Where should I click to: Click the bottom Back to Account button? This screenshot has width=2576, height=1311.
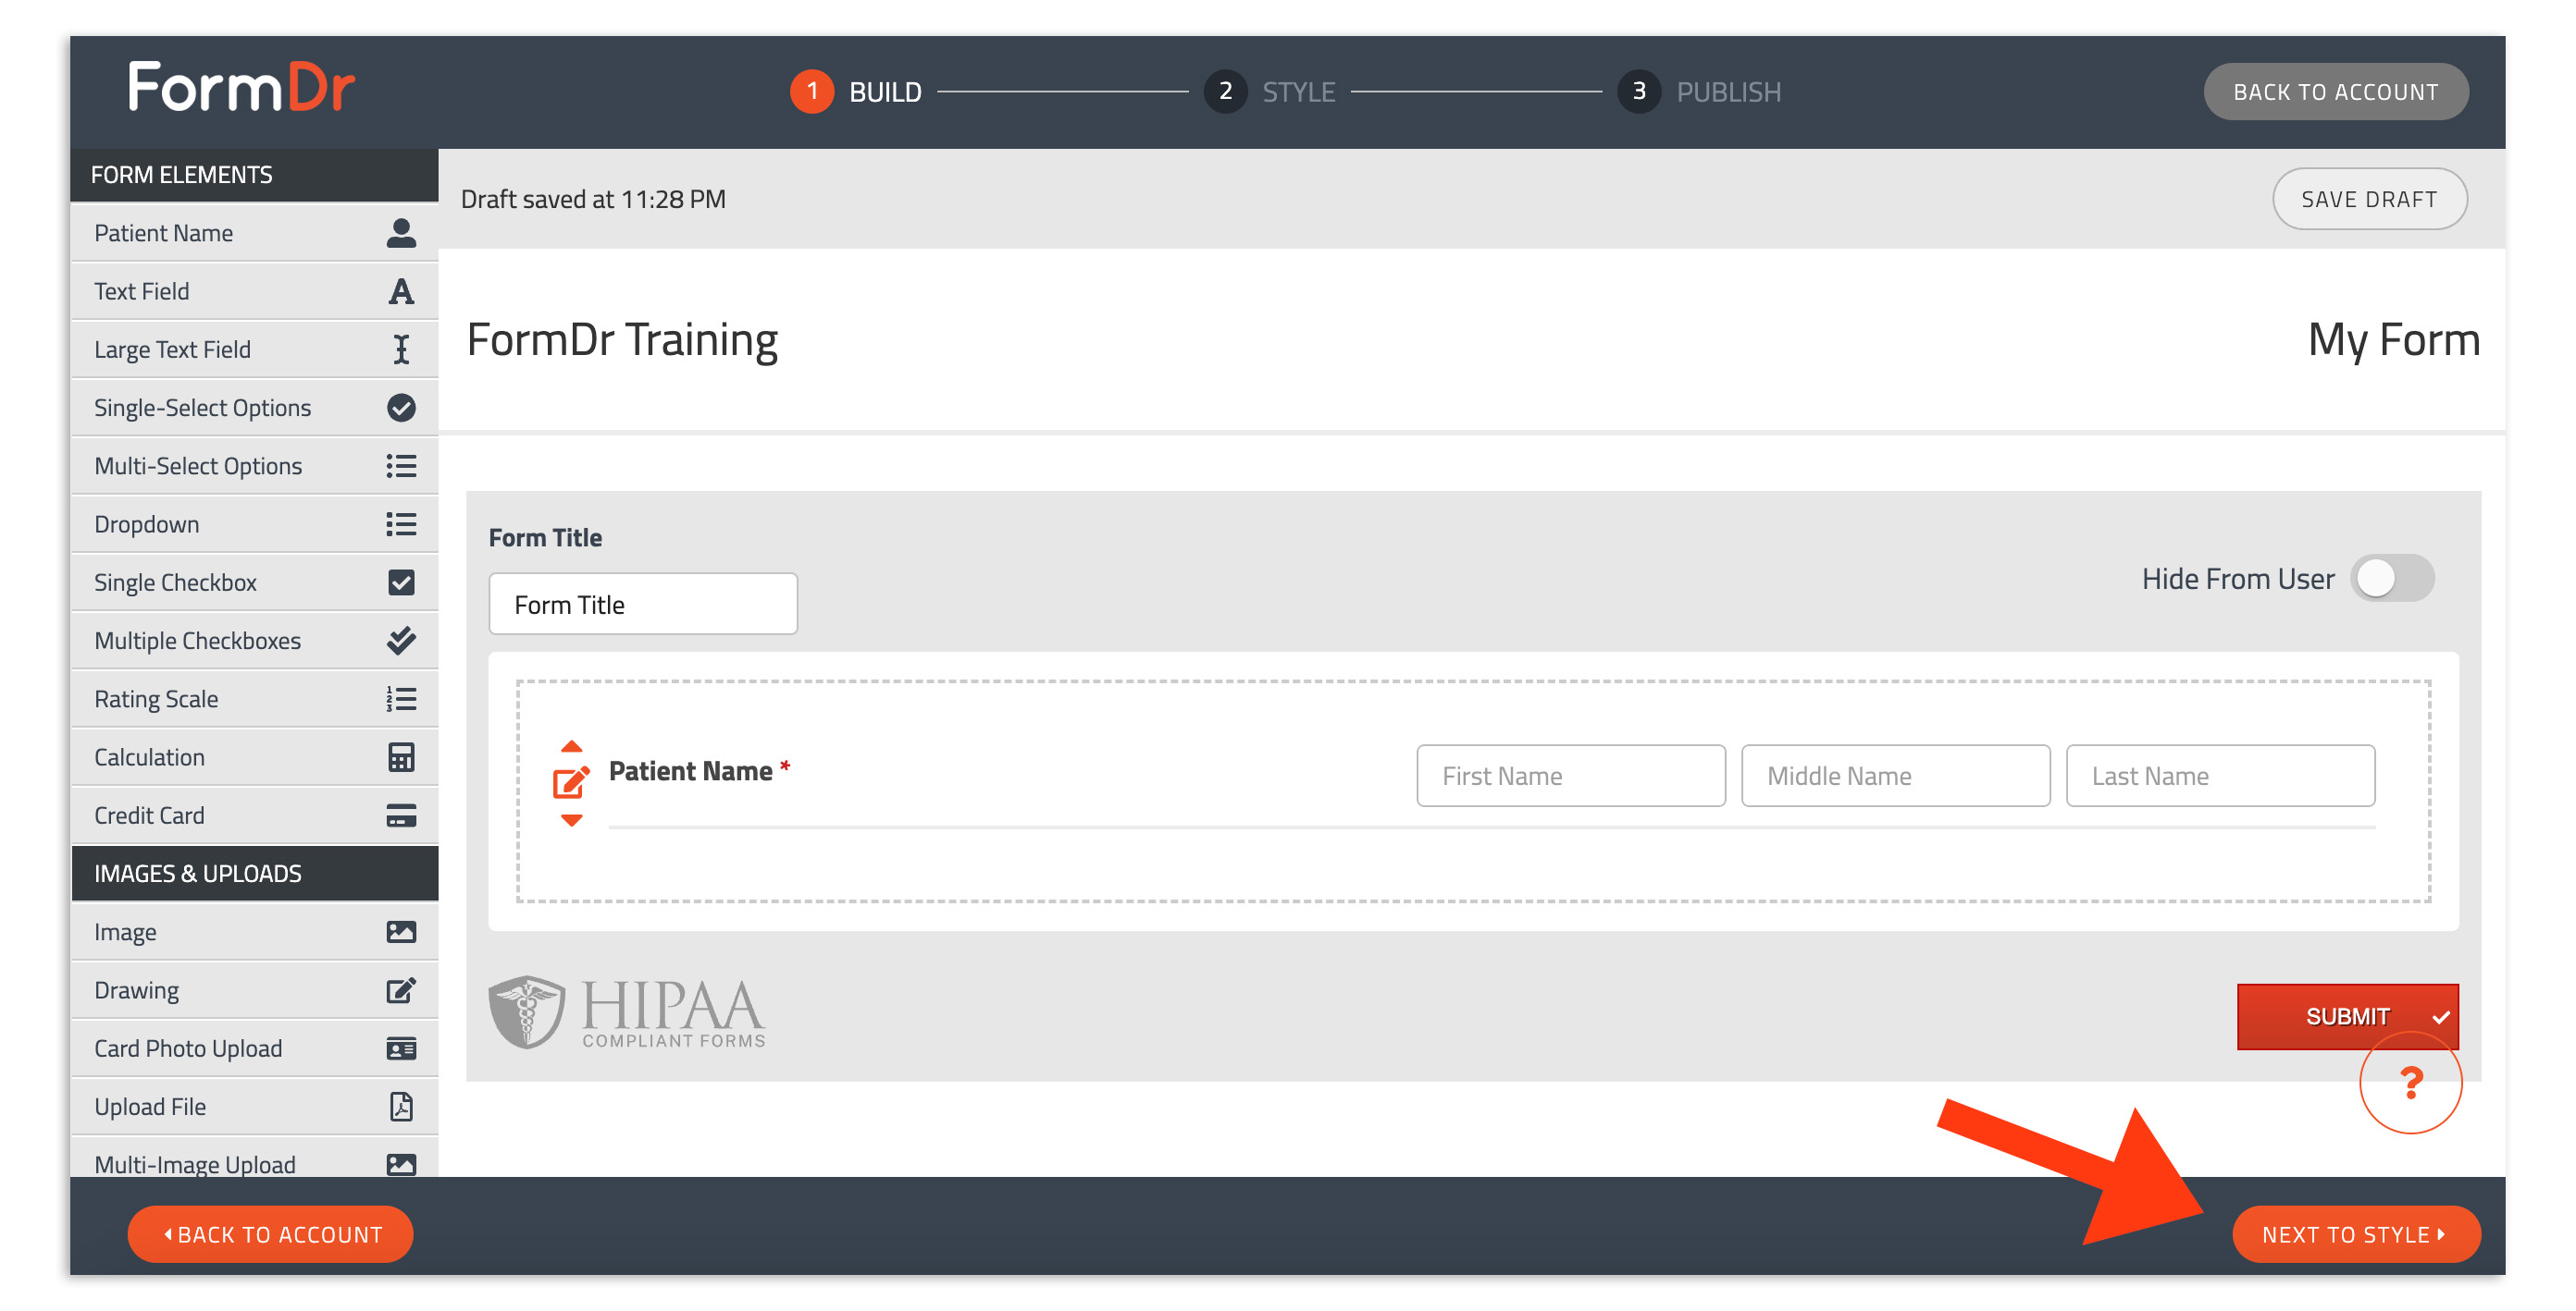point(270,1235)
